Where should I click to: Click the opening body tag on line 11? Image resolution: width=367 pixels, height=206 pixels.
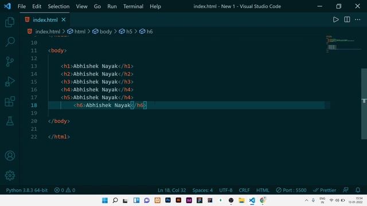(x=57, y=51)
